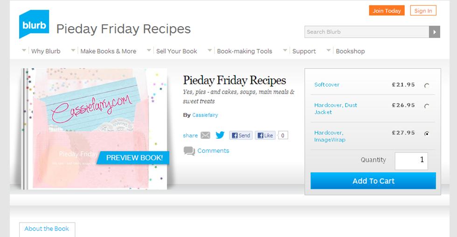Open the Bookshop menu item
Image resolution: width=457 pixels, height=237 pixels.
click(x=350, y=51)
